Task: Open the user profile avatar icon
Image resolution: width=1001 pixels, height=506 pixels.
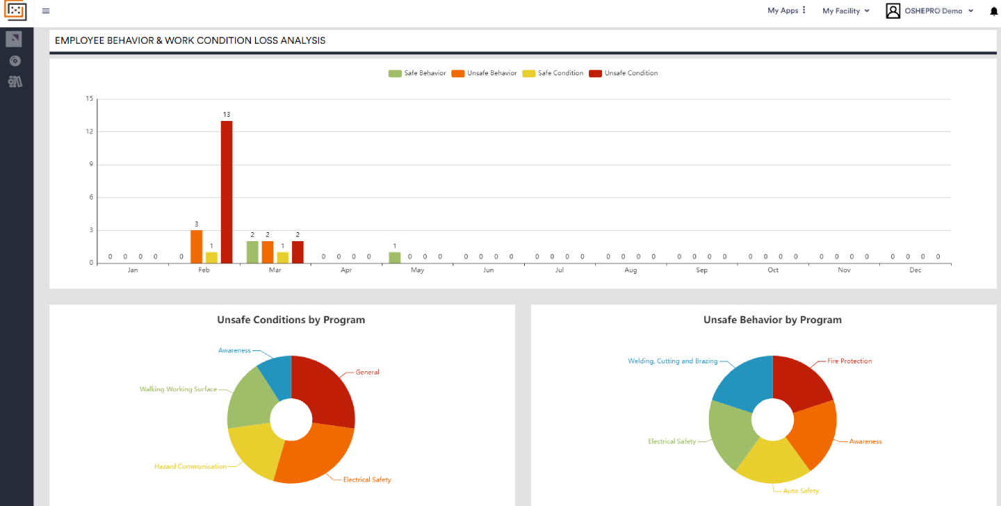Action: (893, 10)
